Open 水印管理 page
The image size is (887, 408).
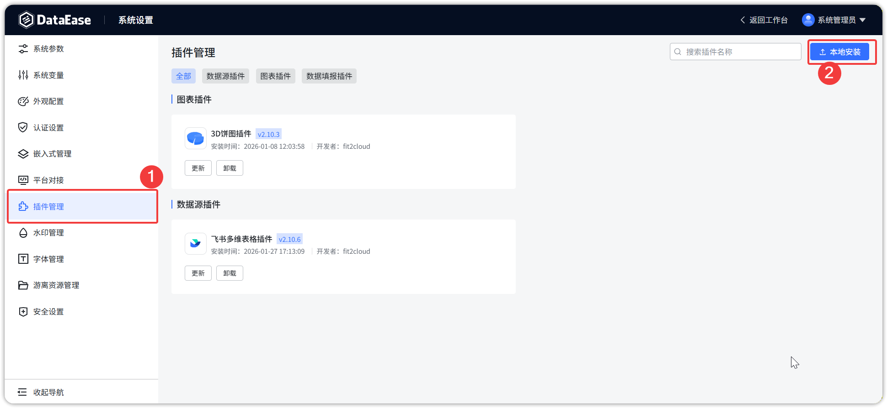pyautogui.click(x=82, y=233)
